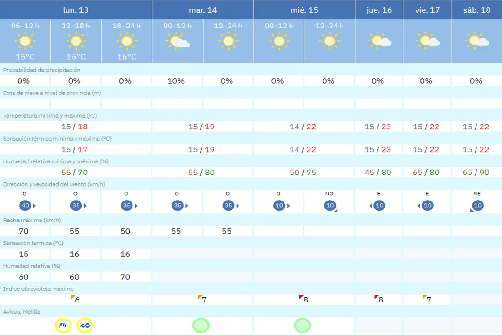The height and width of the screenshot is (335, 502).
Task: Click the sun icon for mié. 15 00–12 h
Action: click(279, 41)
